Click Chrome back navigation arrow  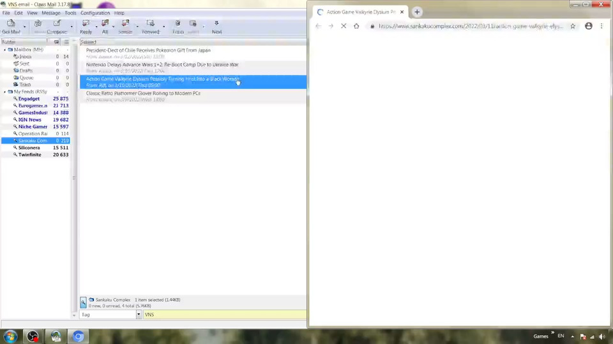pos(318,26)
